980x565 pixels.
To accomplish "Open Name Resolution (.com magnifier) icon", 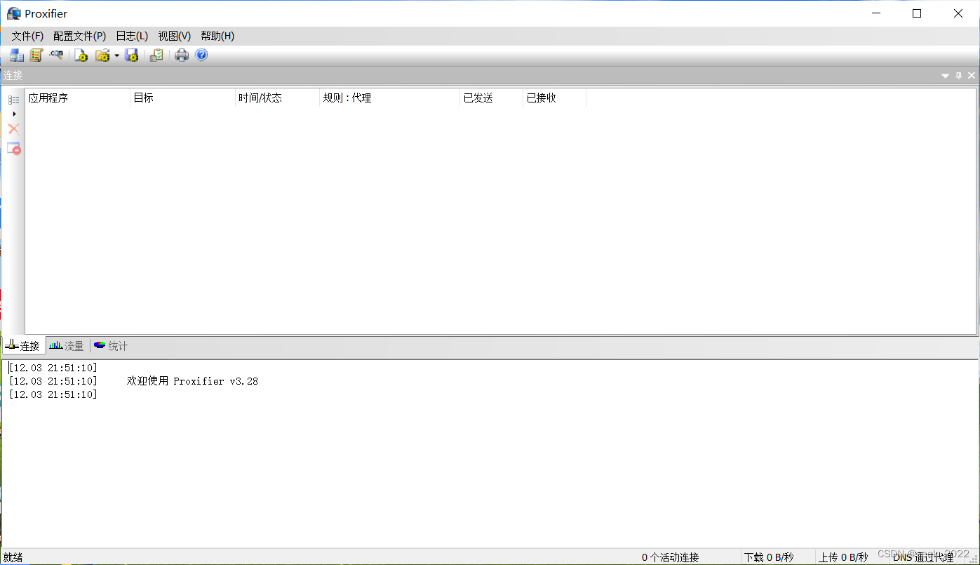I will [x=56, y=55].
